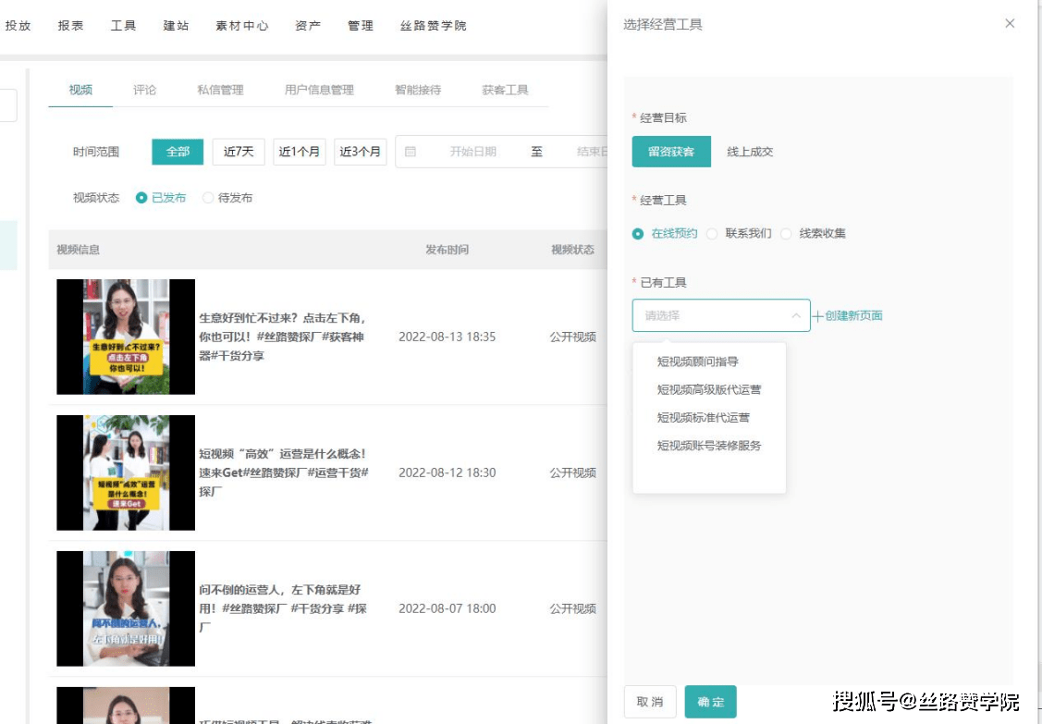Open the 建站 top menu
This screenshot has height=724, width=1042.
[x=176, y=25]
